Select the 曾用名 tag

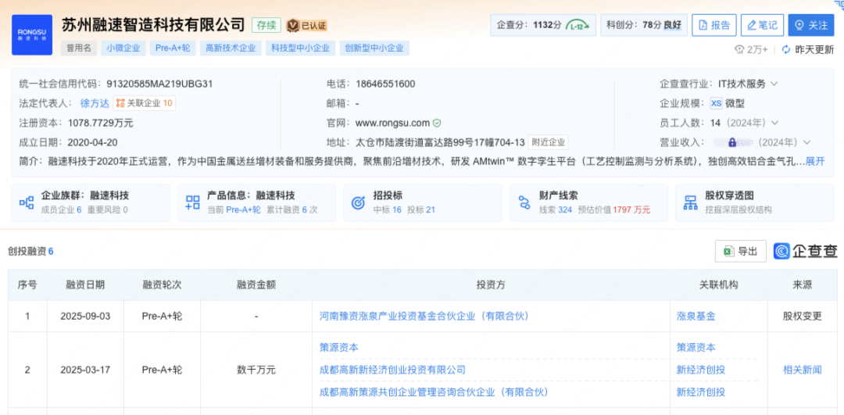point(78,48)
